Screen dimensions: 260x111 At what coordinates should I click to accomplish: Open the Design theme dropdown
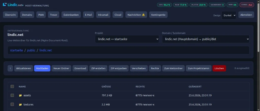coord(229,15)
